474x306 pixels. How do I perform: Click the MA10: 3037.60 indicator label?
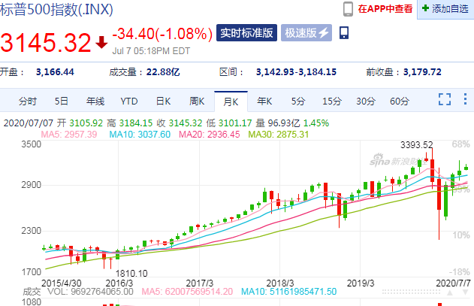[140, 135]
